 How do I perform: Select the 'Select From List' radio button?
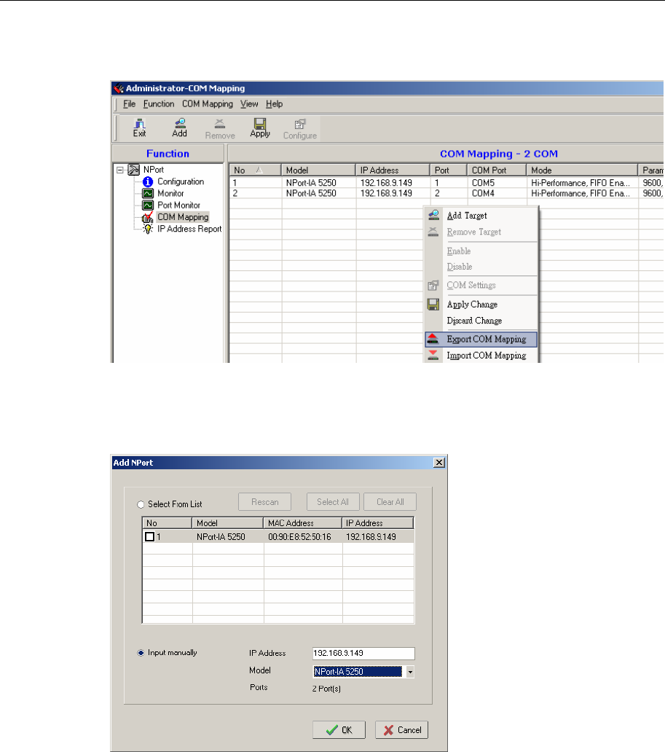pos(141,504)
